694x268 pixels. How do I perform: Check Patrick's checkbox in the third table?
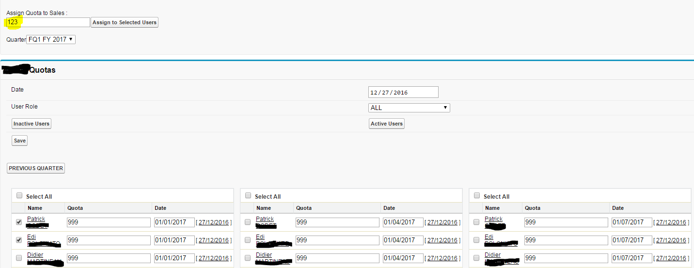pyautogui.click(x=476, y=222)
